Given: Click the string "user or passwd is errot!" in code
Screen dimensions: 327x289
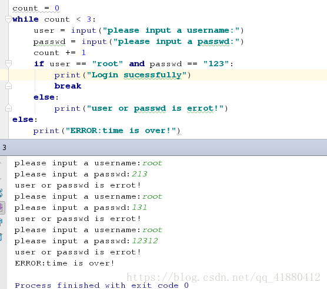Looking at the screenshot, I should (155, 108).
